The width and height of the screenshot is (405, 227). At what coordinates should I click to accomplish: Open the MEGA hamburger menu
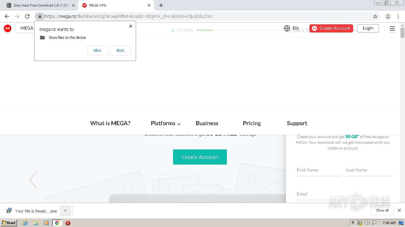(392, 29)
